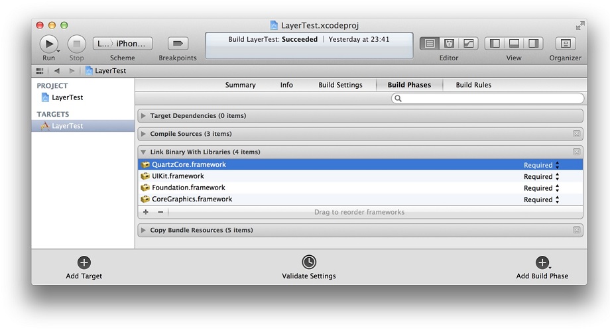The height and width of the screenshot is (334, 610).
Task: Change QuartzCore.framework Required stepper
Action: click(558, 165)
